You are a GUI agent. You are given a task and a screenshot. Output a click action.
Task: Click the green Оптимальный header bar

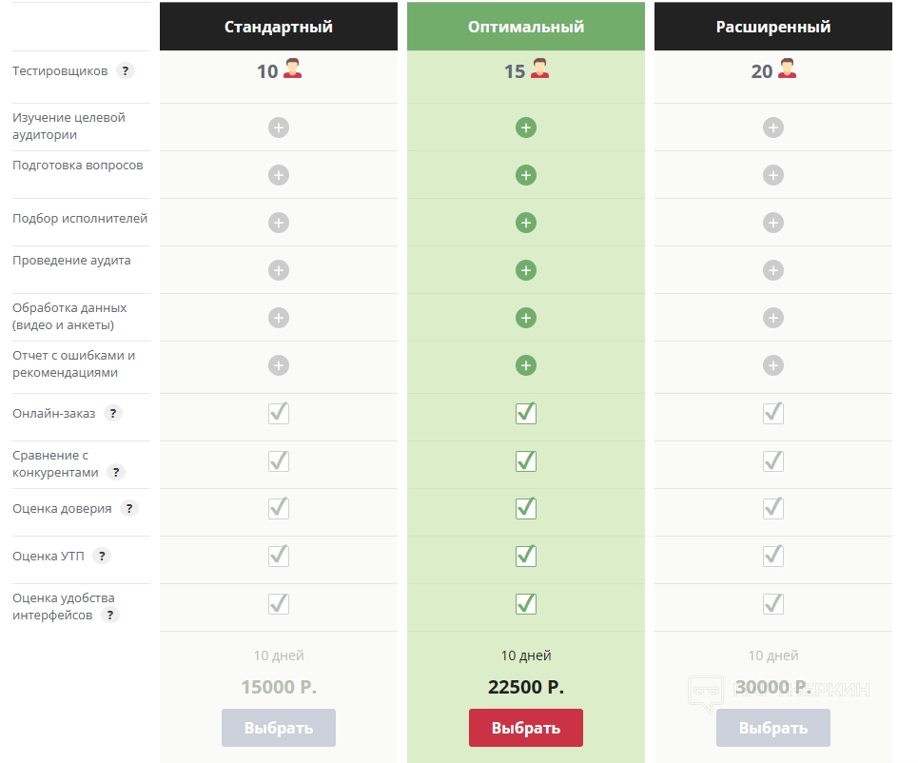526,27
